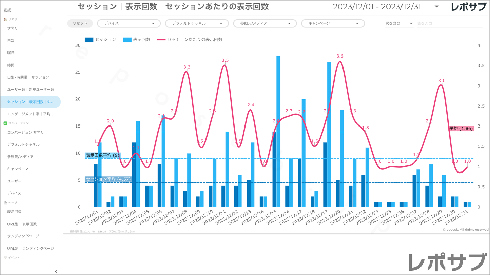The width and height of the screenshot is (490, 275).
Task: Open the プライバシー ポリシー link
Action: pyautogui.click(x=122, y=232)
